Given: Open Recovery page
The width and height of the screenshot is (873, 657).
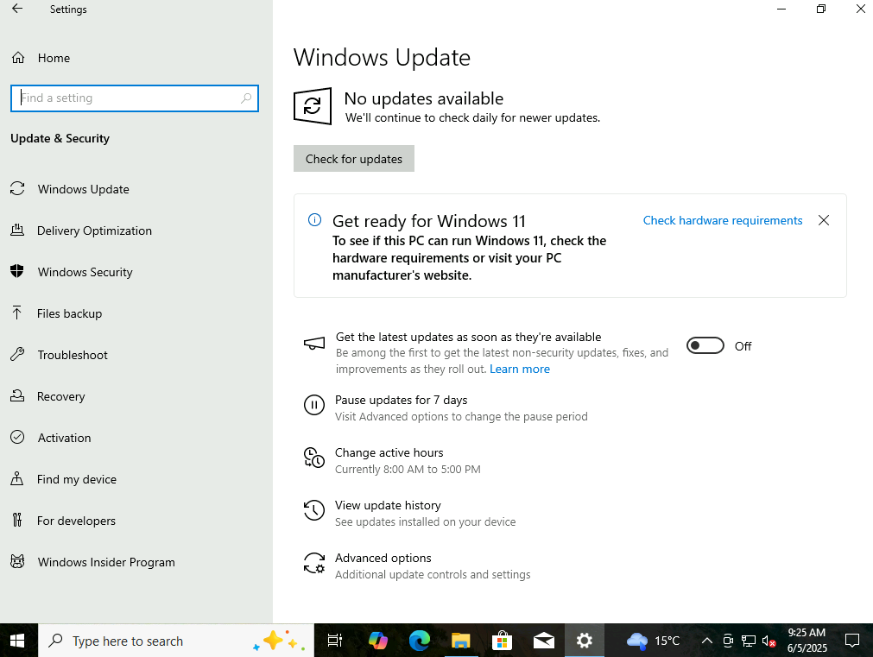Looking at the screenshot, I should pos(61,396).
